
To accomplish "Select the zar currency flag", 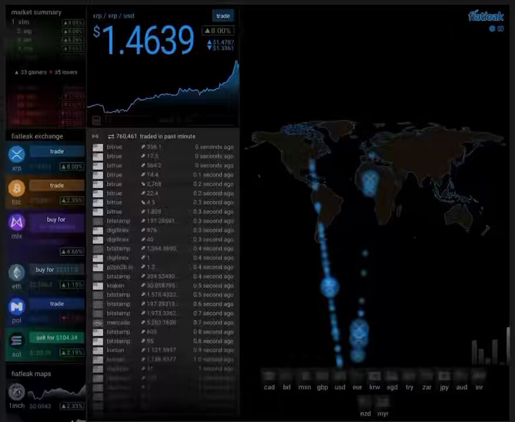I will coord(426,376).
